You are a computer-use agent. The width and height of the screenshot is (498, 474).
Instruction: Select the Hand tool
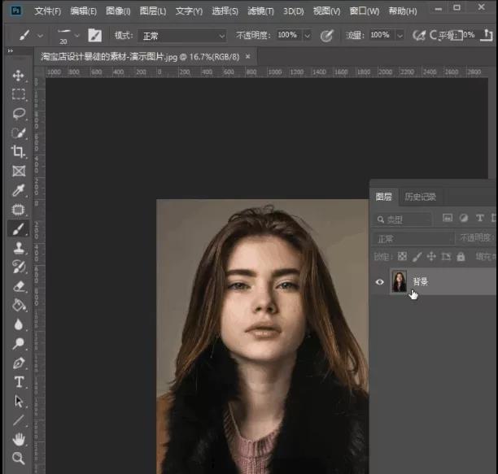18,439
